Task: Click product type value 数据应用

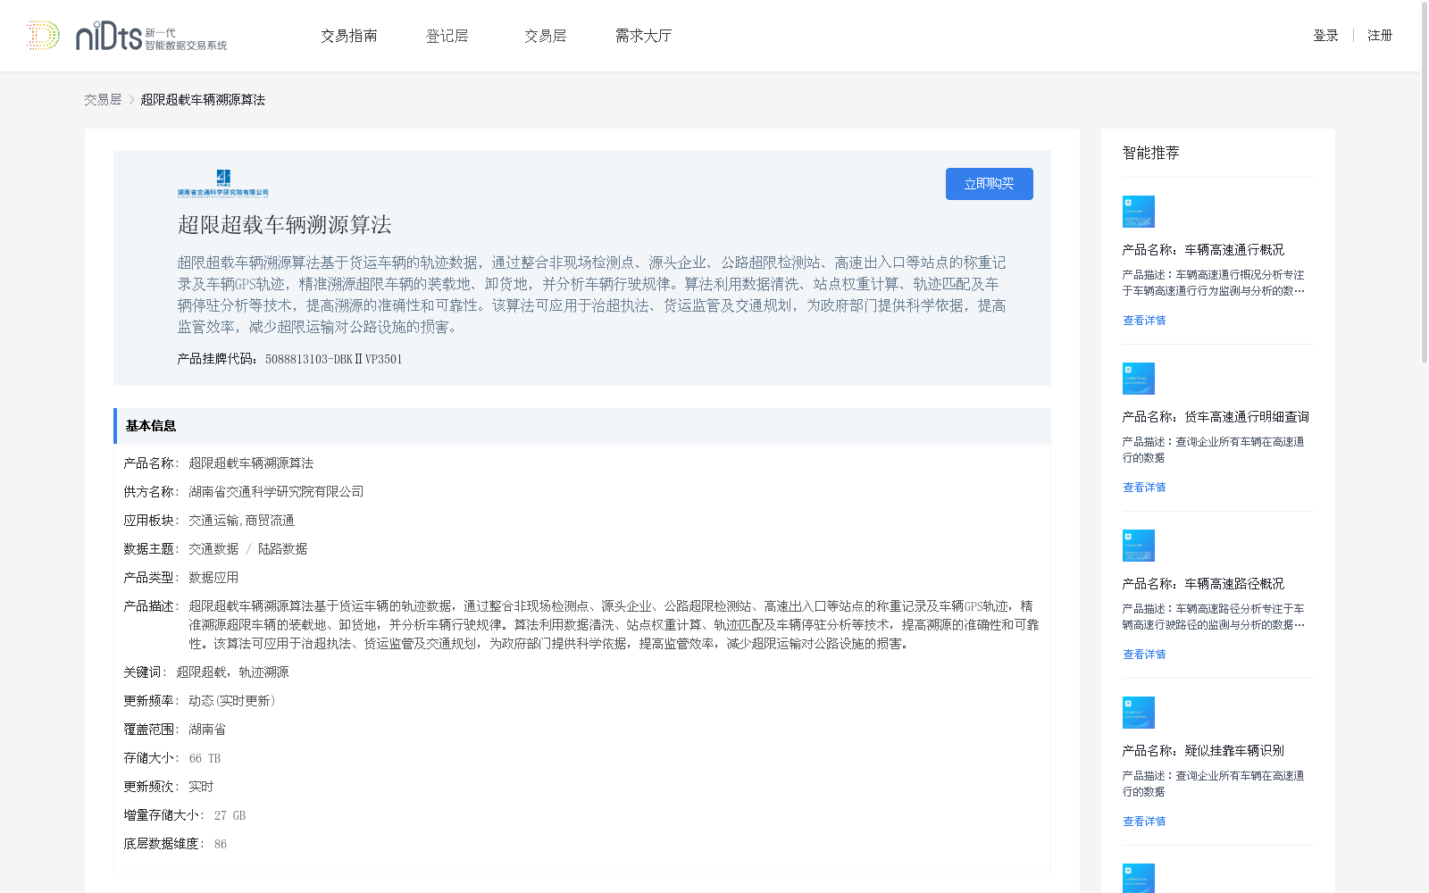Action: tap(213, 578)
